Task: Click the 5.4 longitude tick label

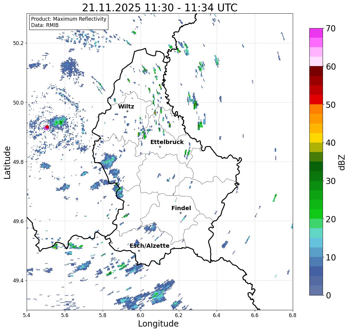Action: coord(27,315)
